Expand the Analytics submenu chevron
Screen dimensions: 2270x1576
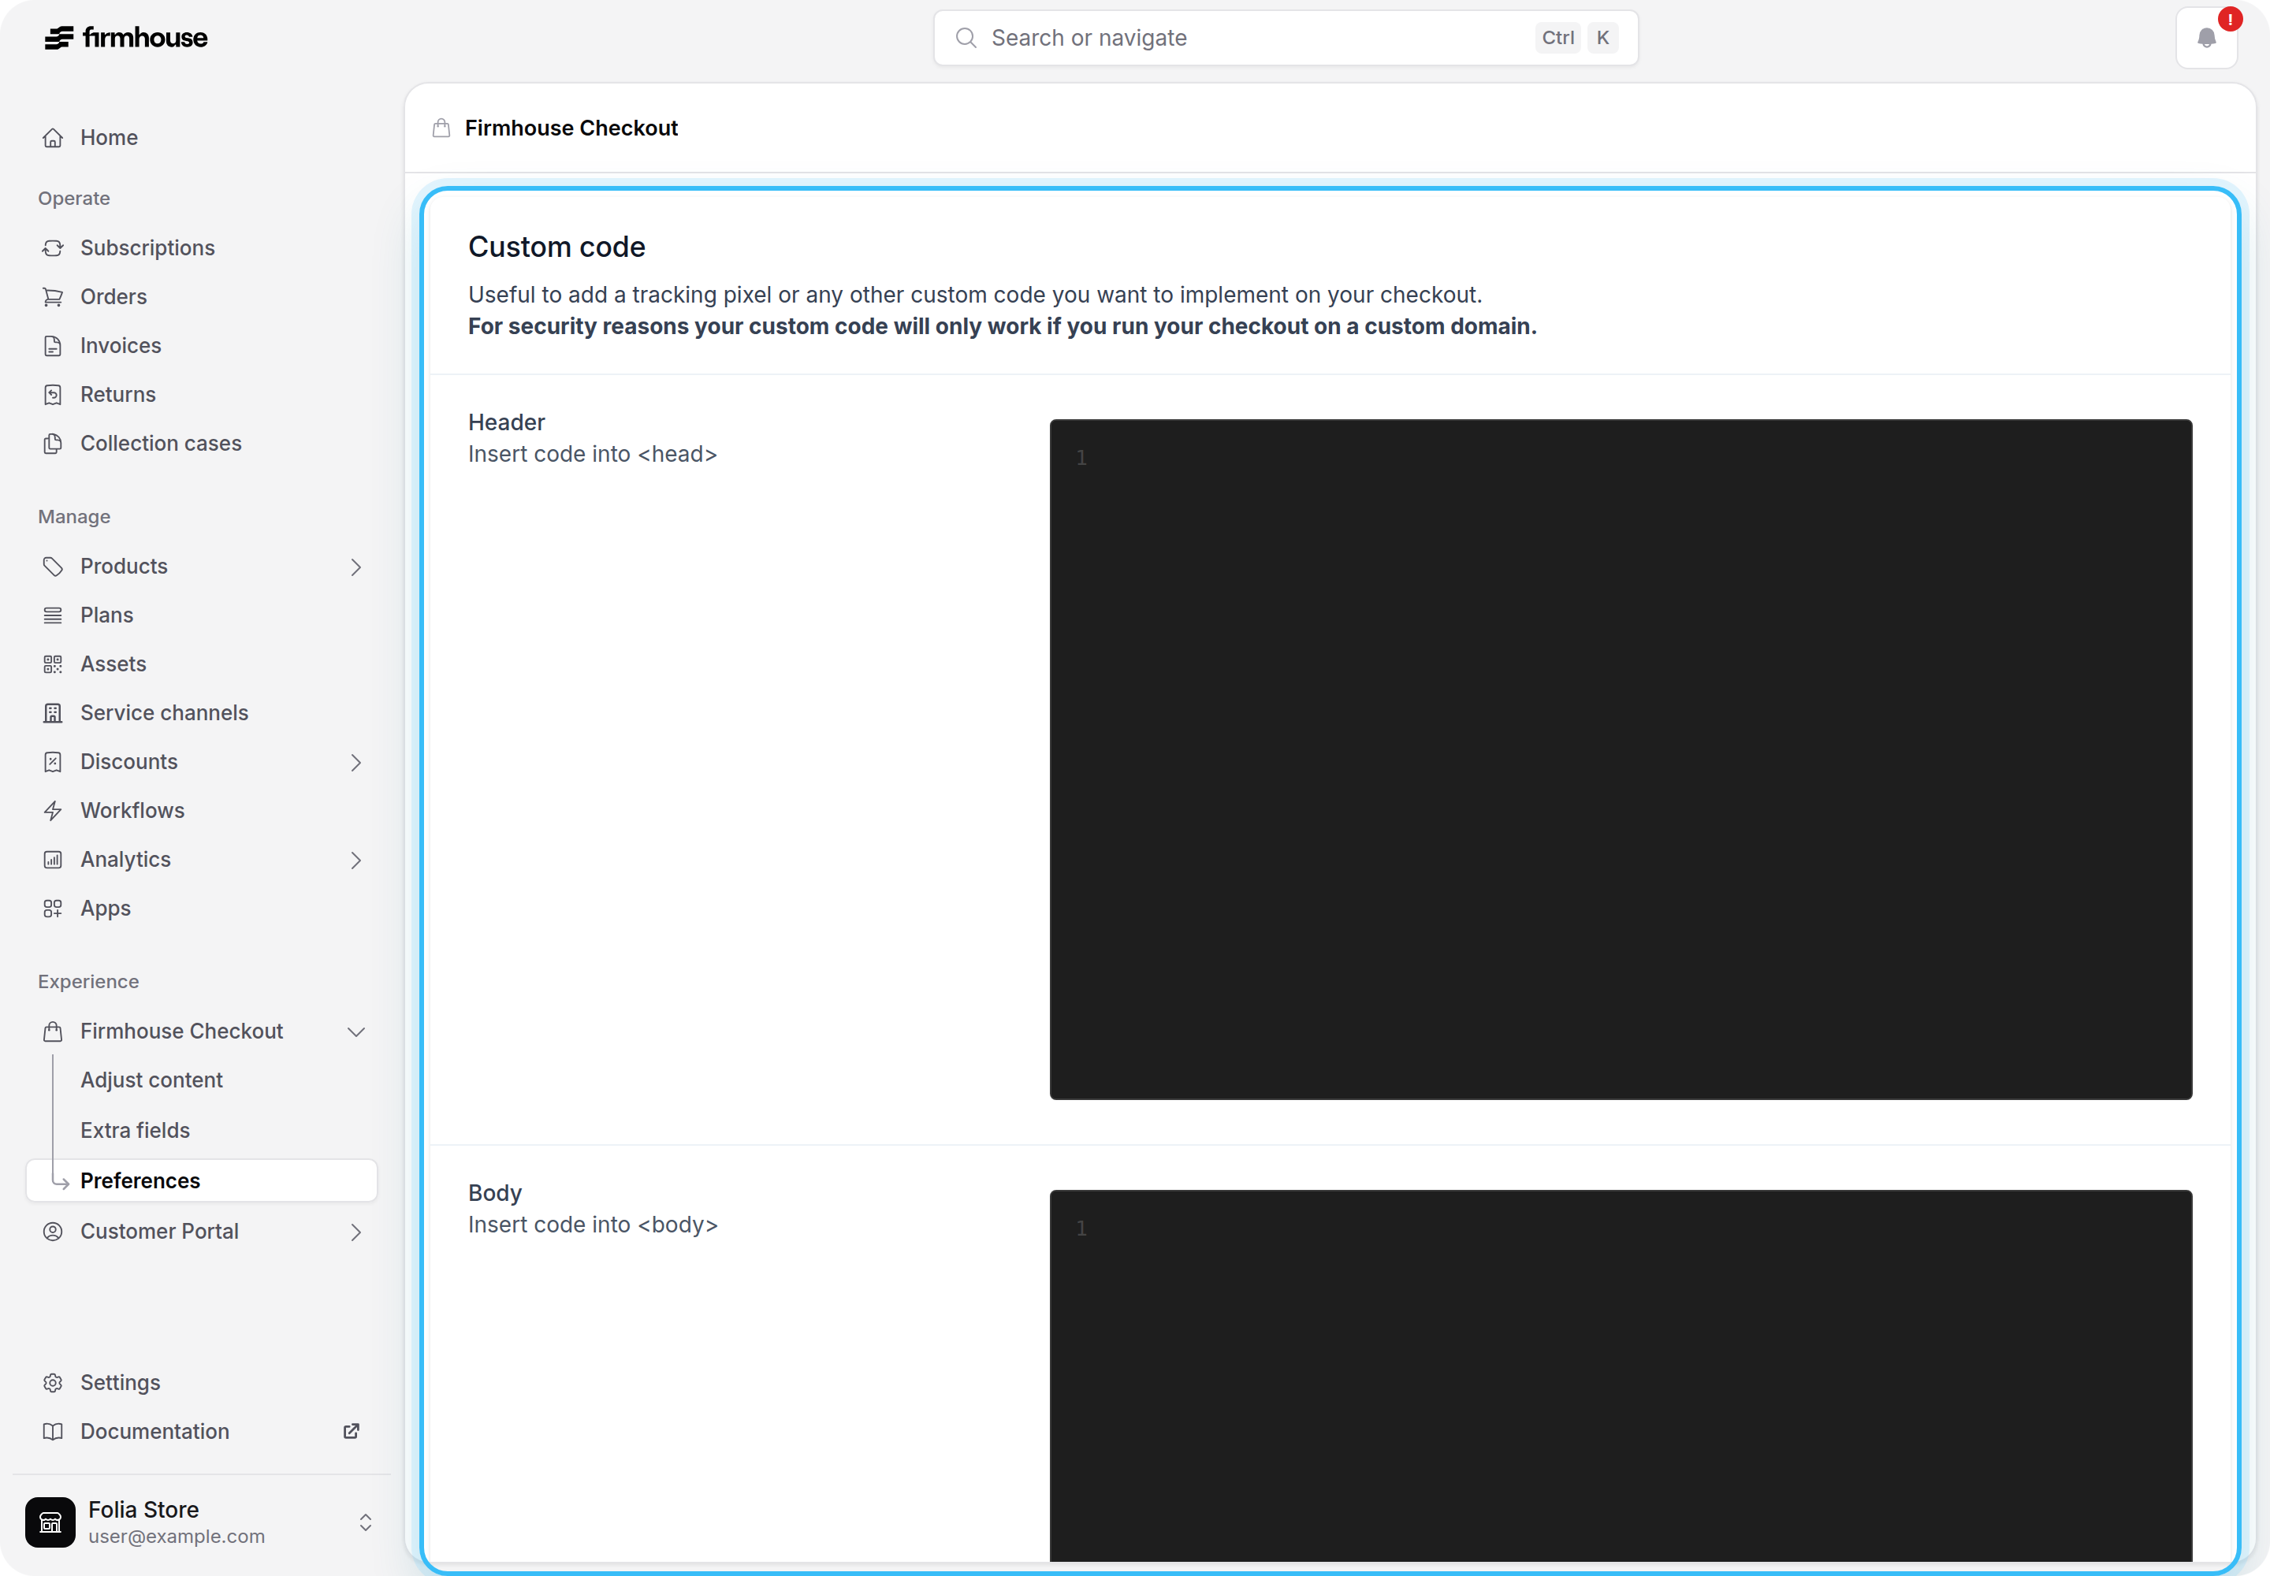(x=355, y=860)
